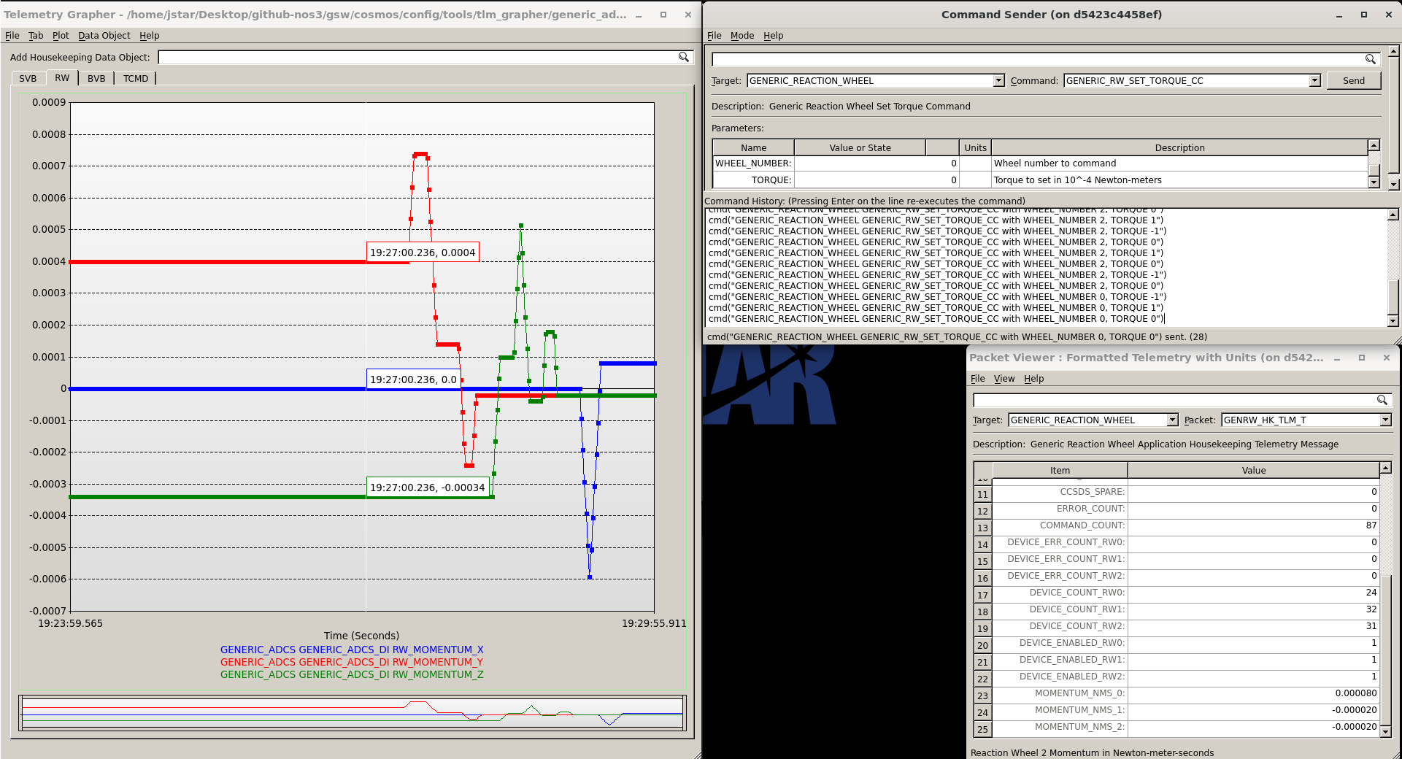1402x759 pixels.
Task: Click the search icon in Telemetry Grapher housekeeping field
Action: 684,57
